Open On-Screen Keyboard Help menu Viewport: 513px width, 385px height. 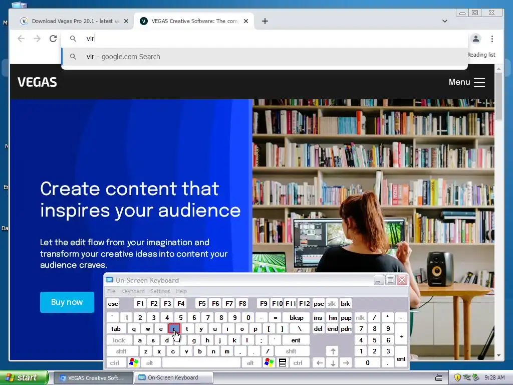click(181, 291)
